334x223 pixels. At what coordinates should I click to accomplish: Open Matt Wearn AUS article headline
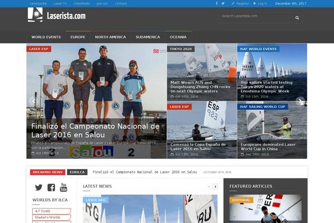tap(200, 86)
